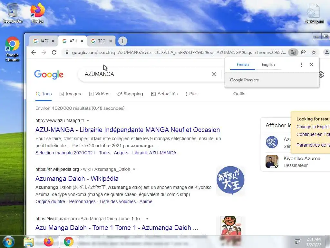Bookmark this page with the star
Screen dimensions: 330x248
[x=314, y=52]
